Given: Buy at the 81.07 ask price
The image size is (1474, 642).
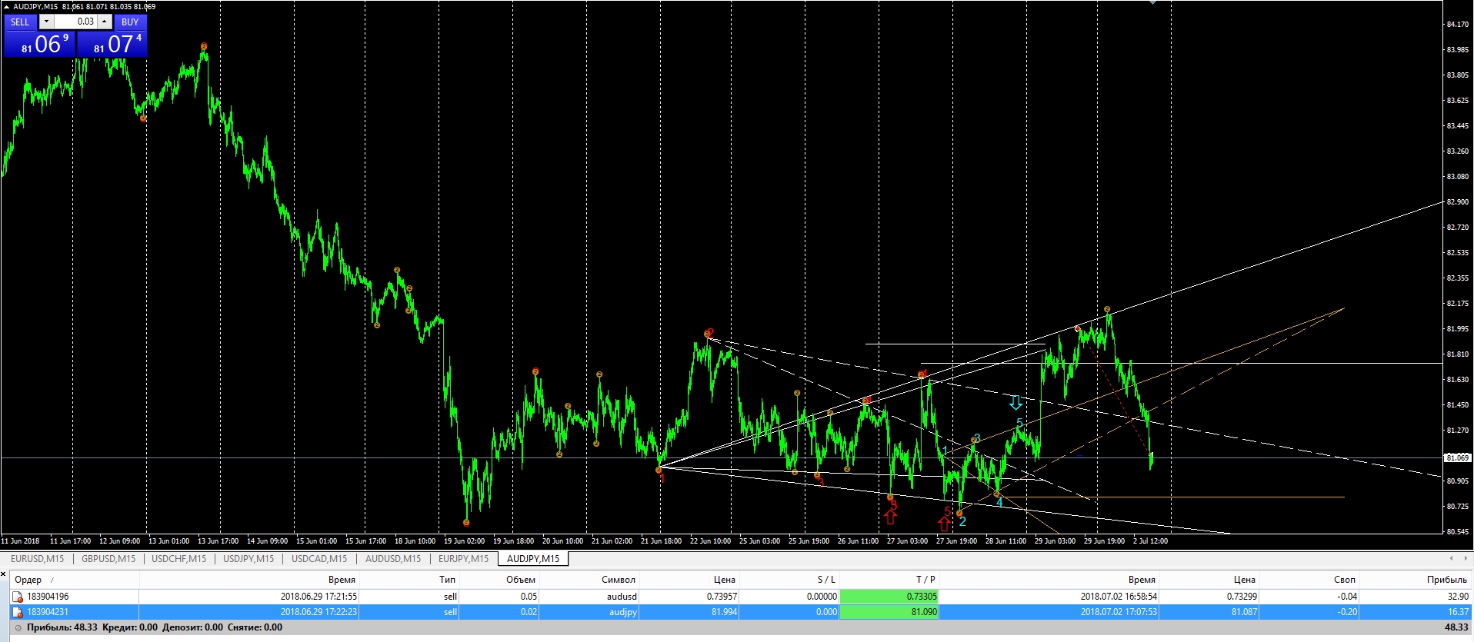Looking at the screenshot, I should (x=112, y=44).
